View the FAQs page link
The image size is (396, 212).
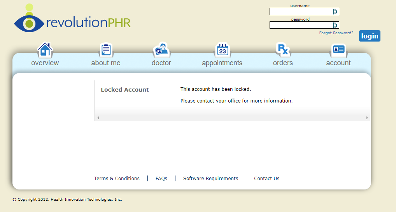click(x=161, y=179)
